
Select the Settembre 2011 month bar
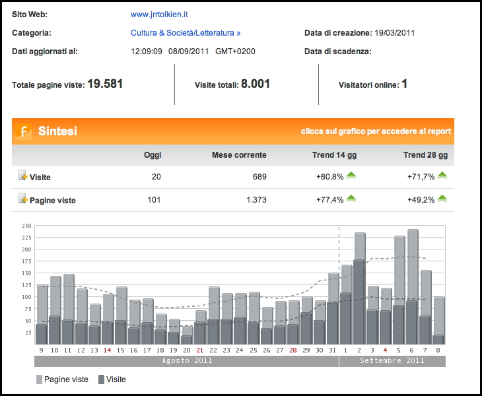392,361
